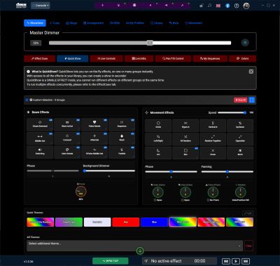The width and height of the screenshot is (280, 266).
Task: Select the Quick Show mode button
Action: [x=73, y=58]
